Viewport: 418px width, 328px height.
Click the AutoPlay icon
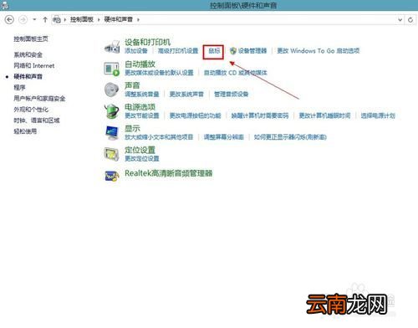click(112, 69)
